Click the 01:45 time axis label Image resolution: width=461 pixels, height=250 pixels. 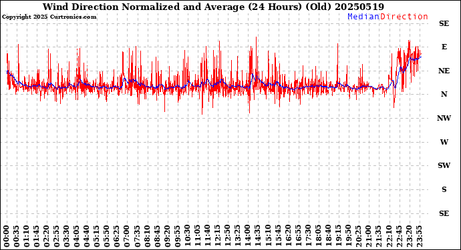[x=37, y=237]
